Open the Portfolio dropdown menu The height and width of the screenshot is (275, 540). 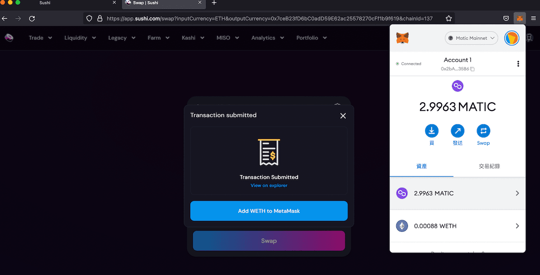[x=311, y=38]
